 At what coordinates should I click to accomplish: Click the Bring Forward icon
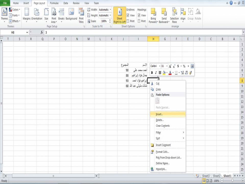pos(153,12)
